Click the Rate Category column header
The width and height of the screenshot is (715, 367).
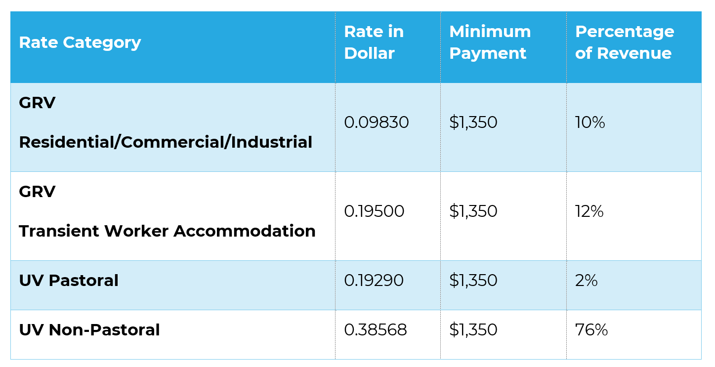click(x=80, y=42)
